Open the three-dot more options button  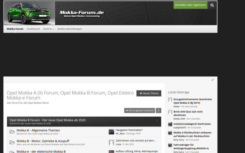pos(158,111)
